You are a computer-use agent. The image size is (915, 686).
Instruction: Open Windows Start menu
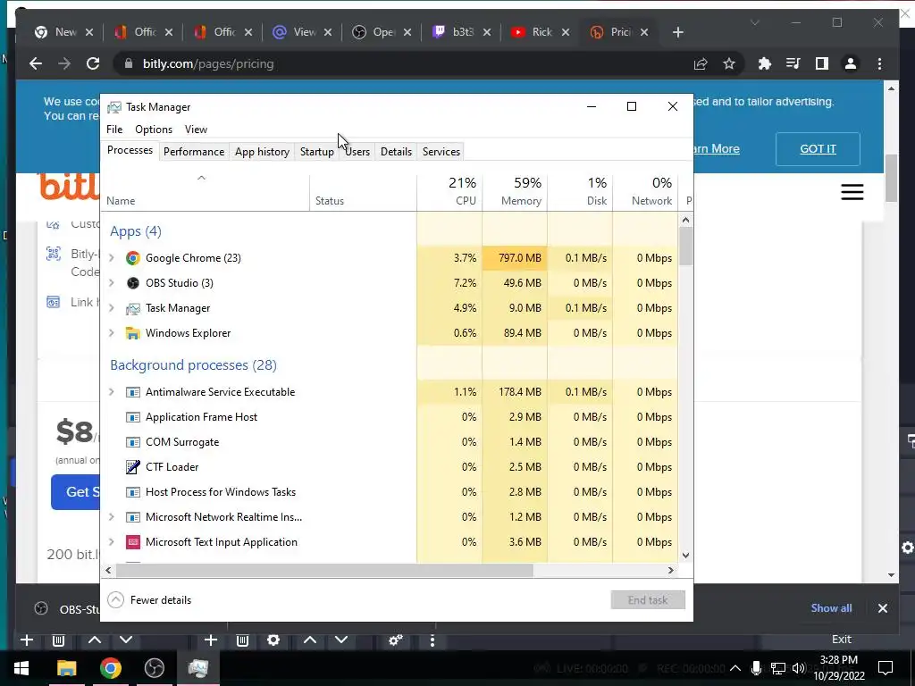coord(21,668)
